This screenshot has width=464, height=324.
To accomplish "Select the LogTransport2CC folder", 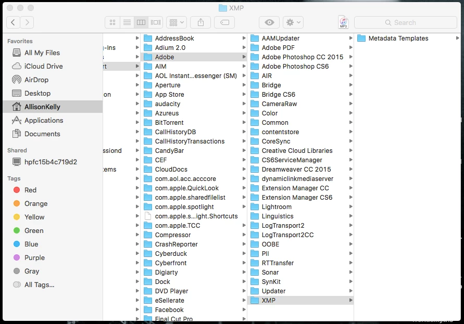I will point(300,235).
